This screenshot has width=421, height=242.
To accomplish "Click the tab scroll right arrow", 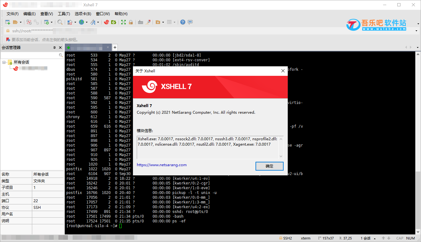I will pos(411,47).
